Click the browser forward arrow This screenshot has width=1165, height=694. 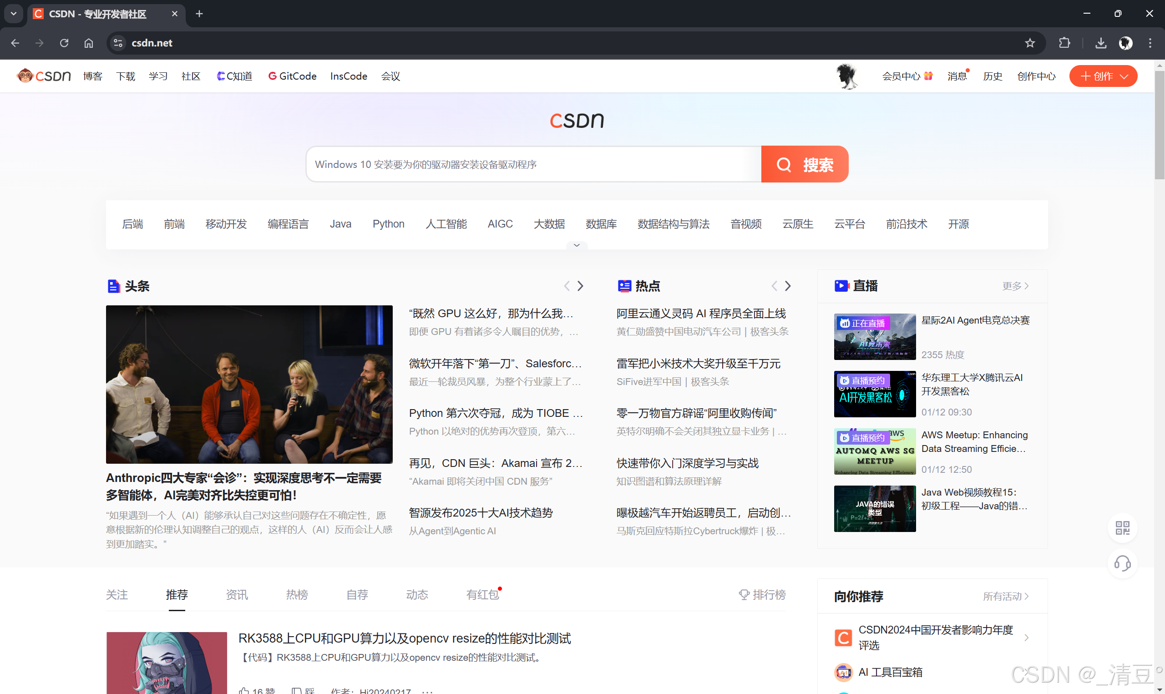tap(40, 43)
